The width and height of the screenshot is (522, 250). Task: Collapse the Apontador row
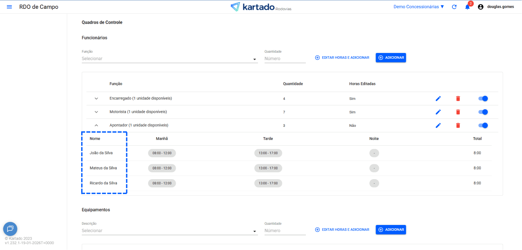[96, 125]
